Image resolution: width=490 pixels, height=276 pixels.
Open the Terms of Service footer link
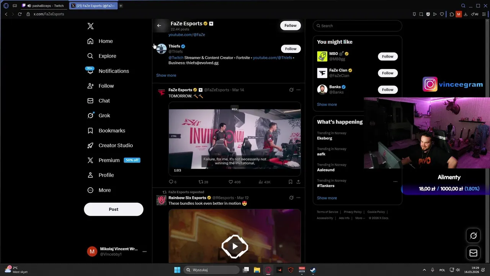click(x=327, y=212)
